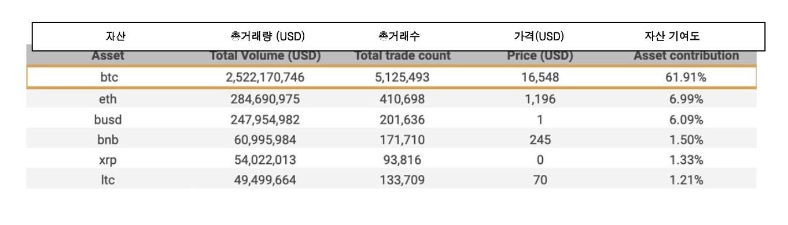Click the ltc asset name
The height and width of the screenshot is (225, 788).
tap(108, 180)
